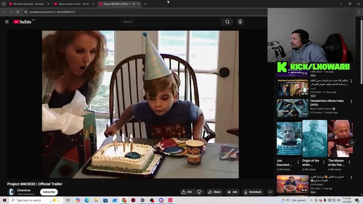
Task: Open 'Jon Executed' short thumbnail
Action: [289, 138]
